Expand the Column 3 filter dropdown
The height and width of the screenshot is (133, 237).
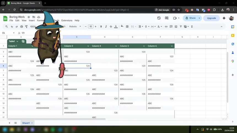click(x=88, y=46)
